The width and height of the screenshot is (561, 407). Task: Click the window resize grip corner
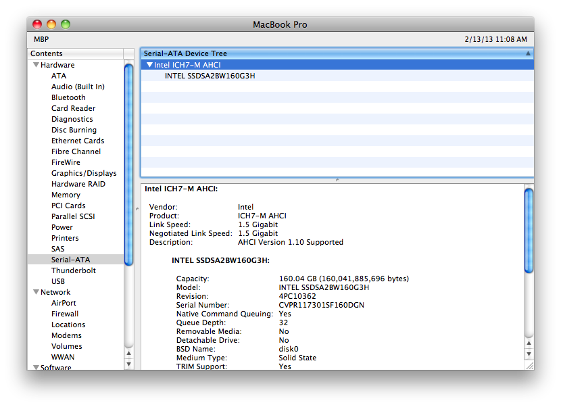point(529,366)
